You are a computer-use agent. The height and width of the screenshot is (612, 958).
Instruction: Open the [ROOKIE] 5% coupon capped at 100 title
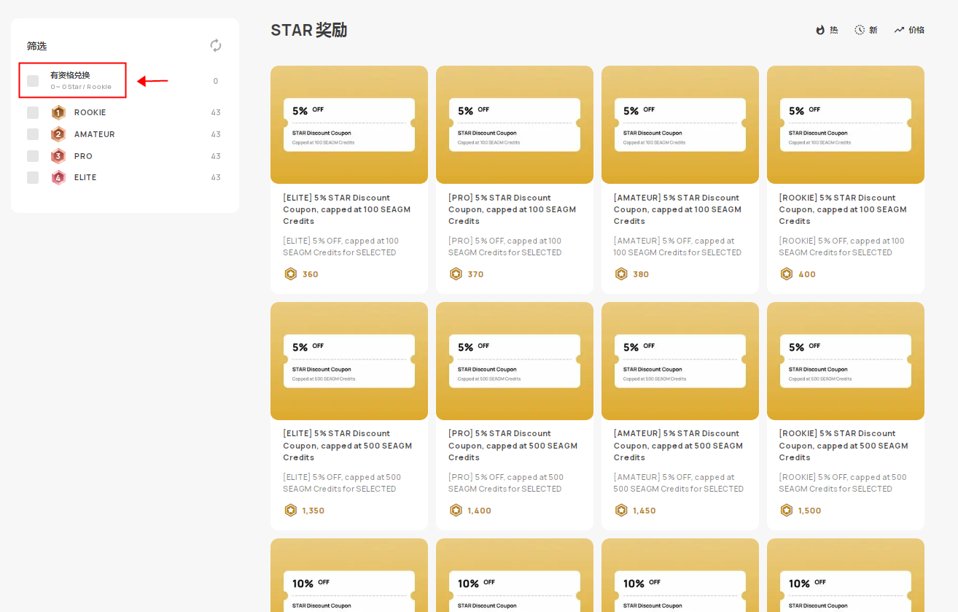point(844,209)
